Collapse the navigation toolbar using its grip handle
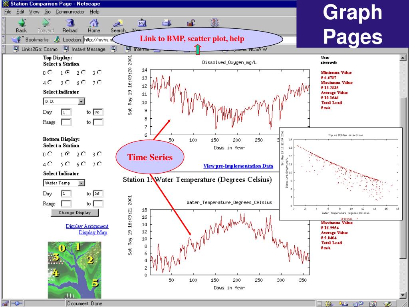Viewport: 409px width, 307px height. tap(3, 26)
